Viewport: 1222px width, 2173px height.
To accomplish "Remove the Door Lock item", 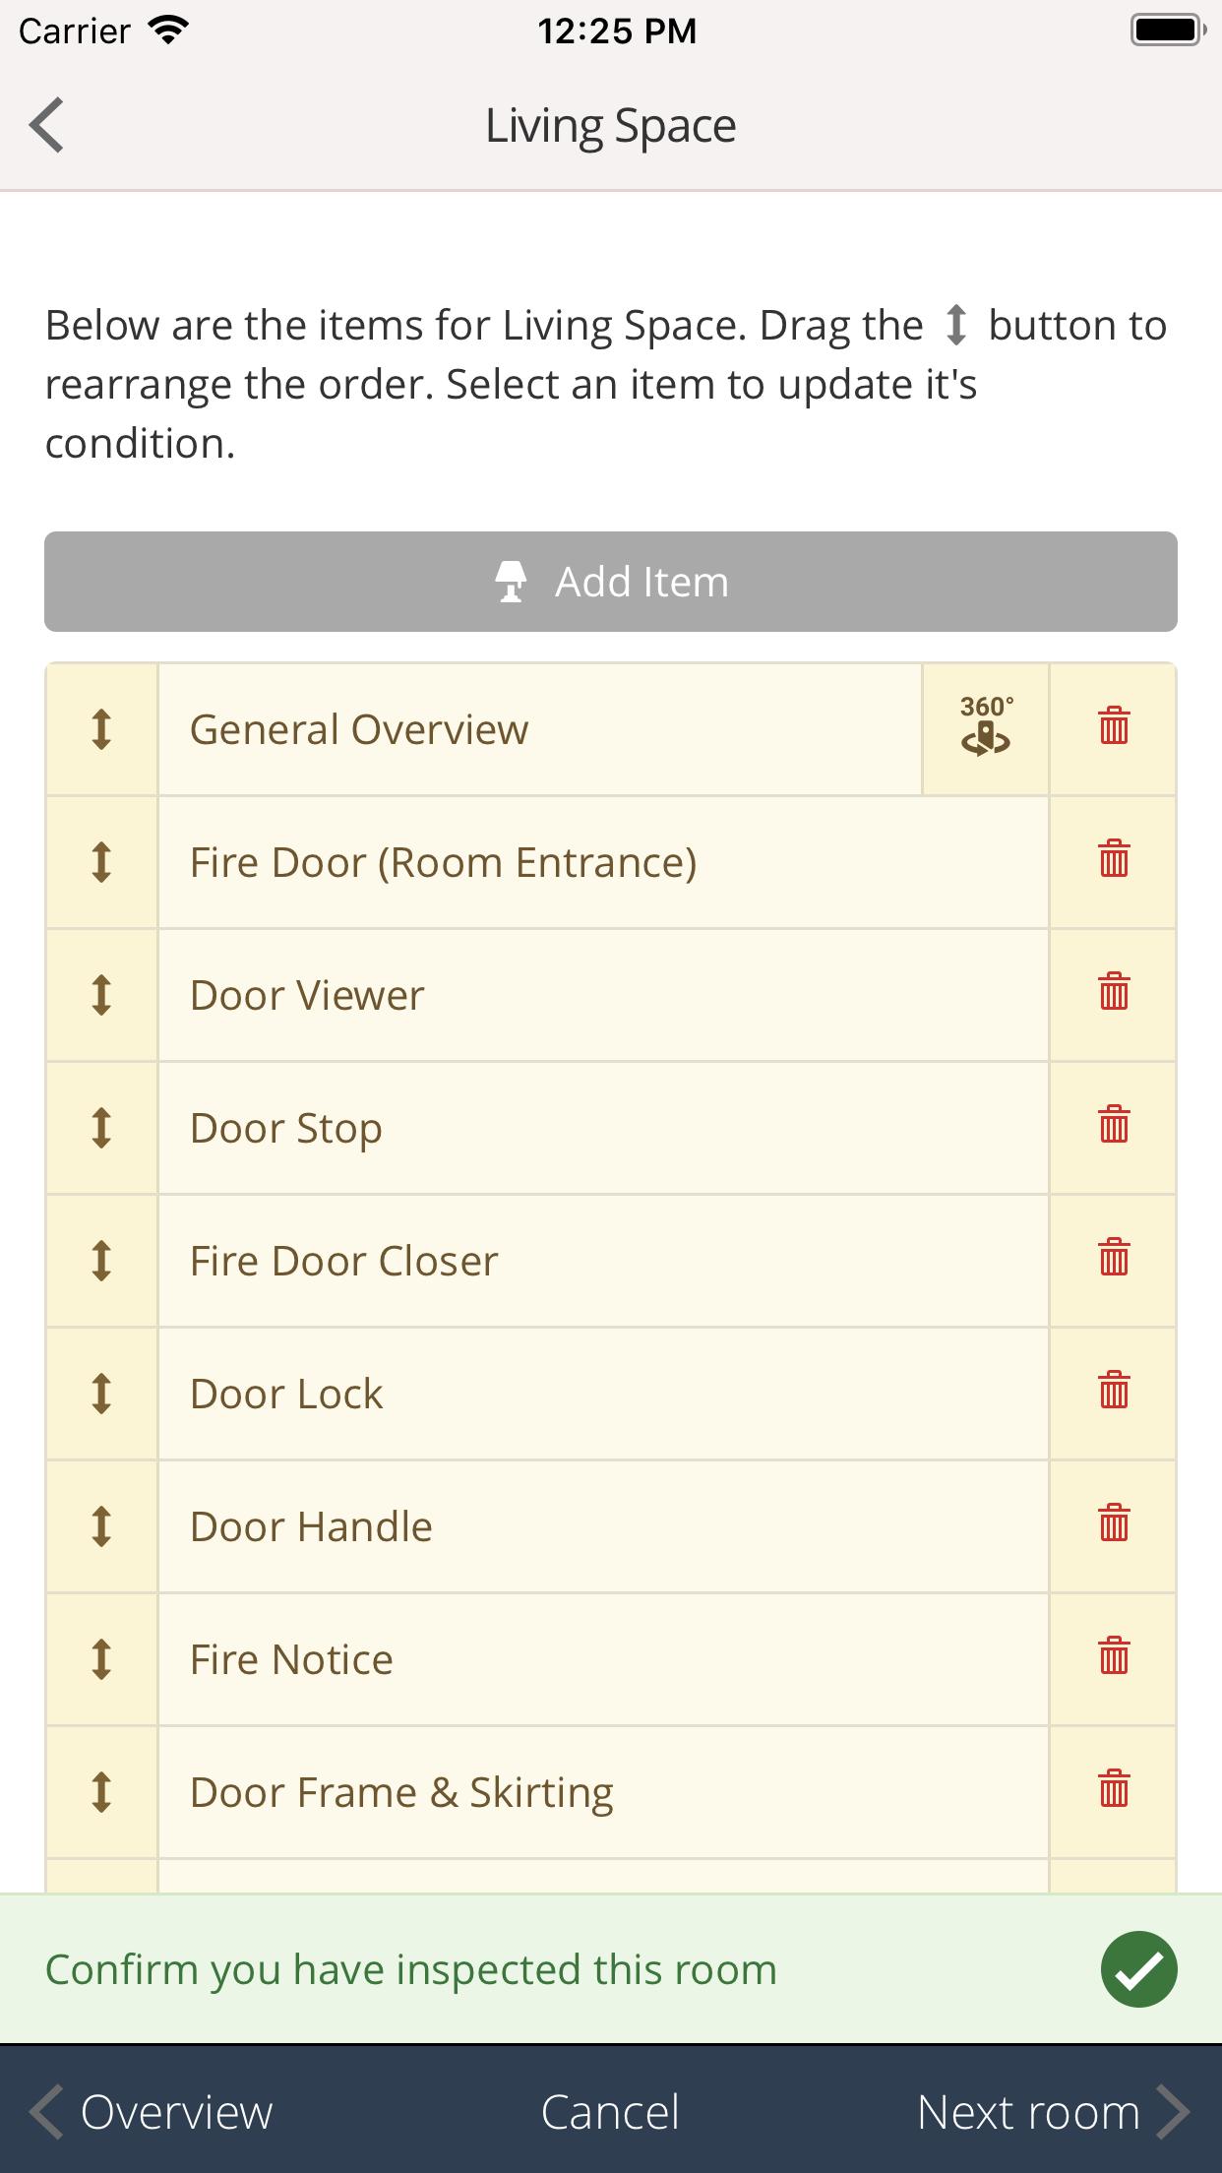I will click(x=1114, y=1394).
